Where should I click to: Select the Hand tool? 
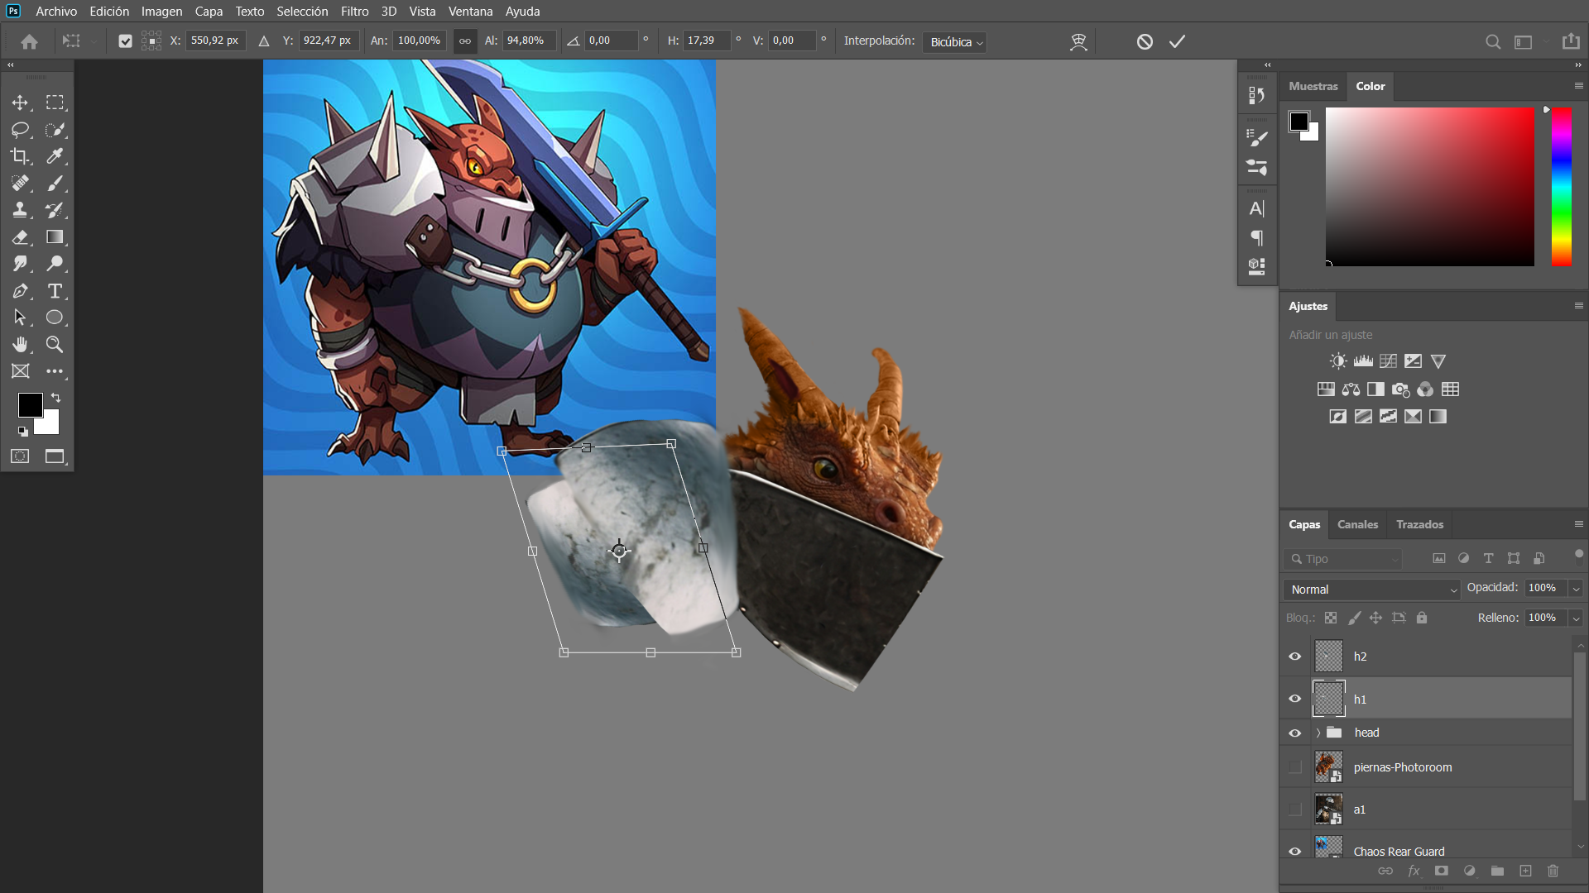pyautogui.click(x=20, y=344)
